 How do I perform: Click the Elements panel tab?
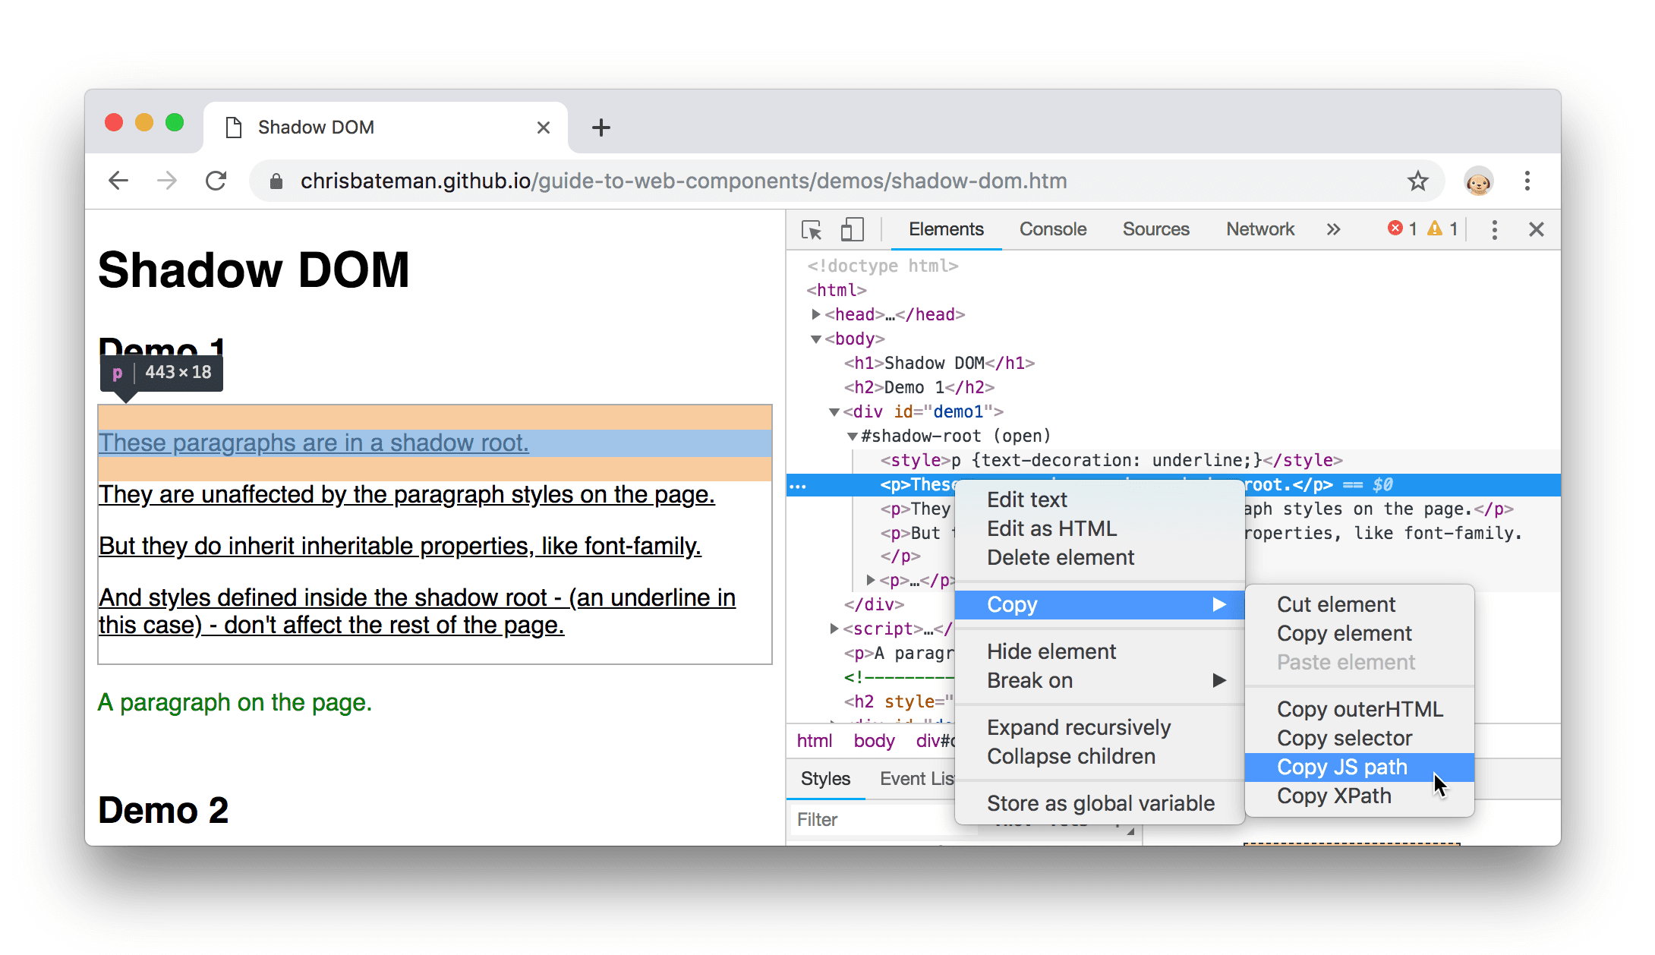tap(947, 229)
